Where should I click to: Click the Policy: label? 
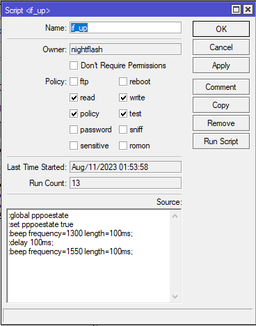click(x=56, y=81)
